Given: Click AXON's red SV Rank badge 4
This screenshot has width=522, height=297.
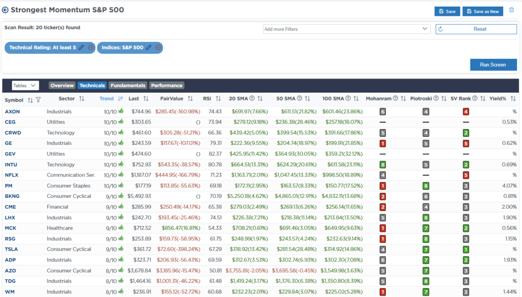Looking at the screenshot, I should click(466, 112).
